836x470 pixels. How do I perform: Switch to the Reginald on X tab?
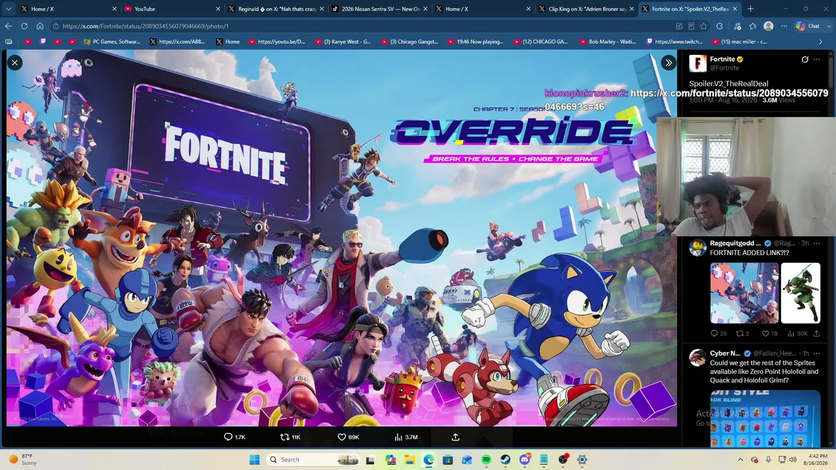[275, 9]
